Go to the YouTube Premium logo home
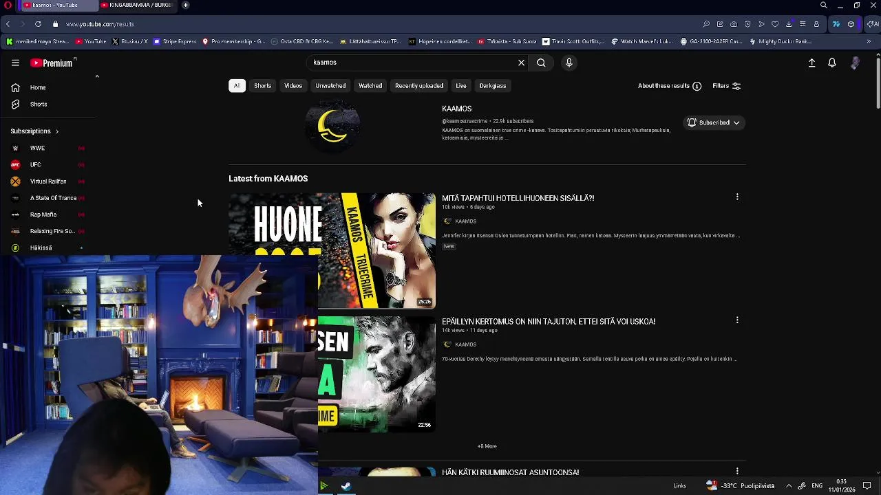 [x=52, y=63]
